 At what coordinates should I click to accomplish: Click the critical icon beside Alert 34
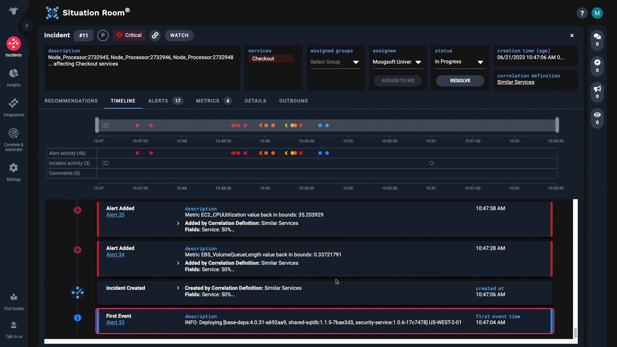pos(77,250)
